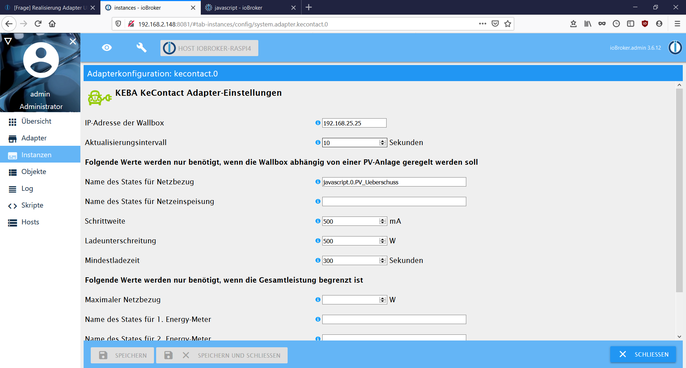Viewport: 686px width, 368px height.
Task: Open a new browser tab
Action: pyautogui.click(x=309, y=7)
